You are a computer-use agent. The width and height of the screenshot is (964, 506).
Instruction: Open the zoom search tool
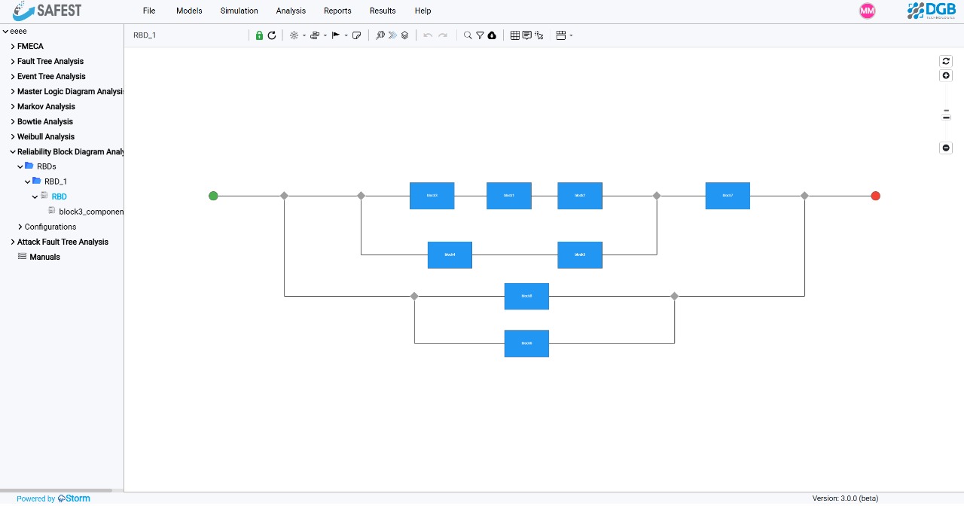click(467, 35)
